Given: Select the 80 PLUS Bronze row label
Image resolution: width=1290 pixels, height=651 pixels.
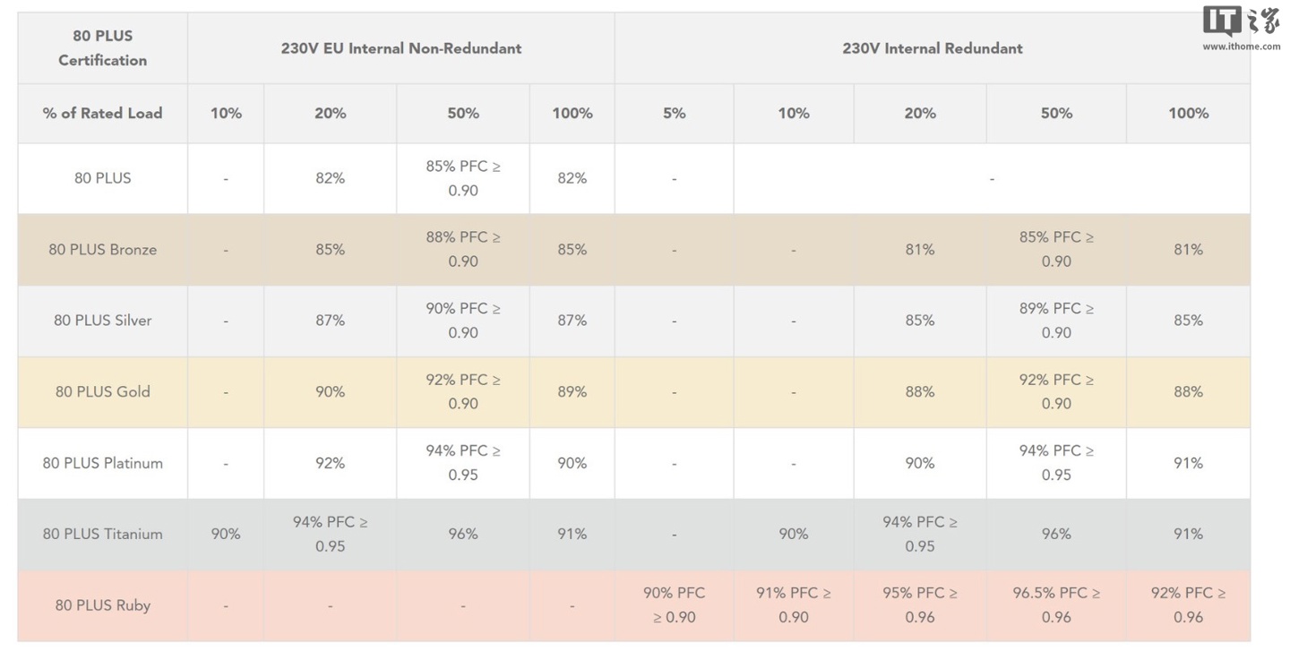Looking at the screenshot, I should (103, 250).
